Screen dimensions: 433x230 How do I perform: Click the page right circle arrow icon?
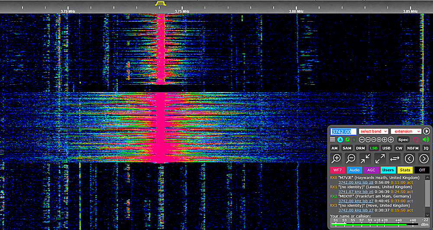424,158
